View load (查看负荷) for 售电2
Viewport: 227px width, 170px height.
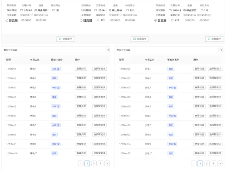tap(81, 78)
